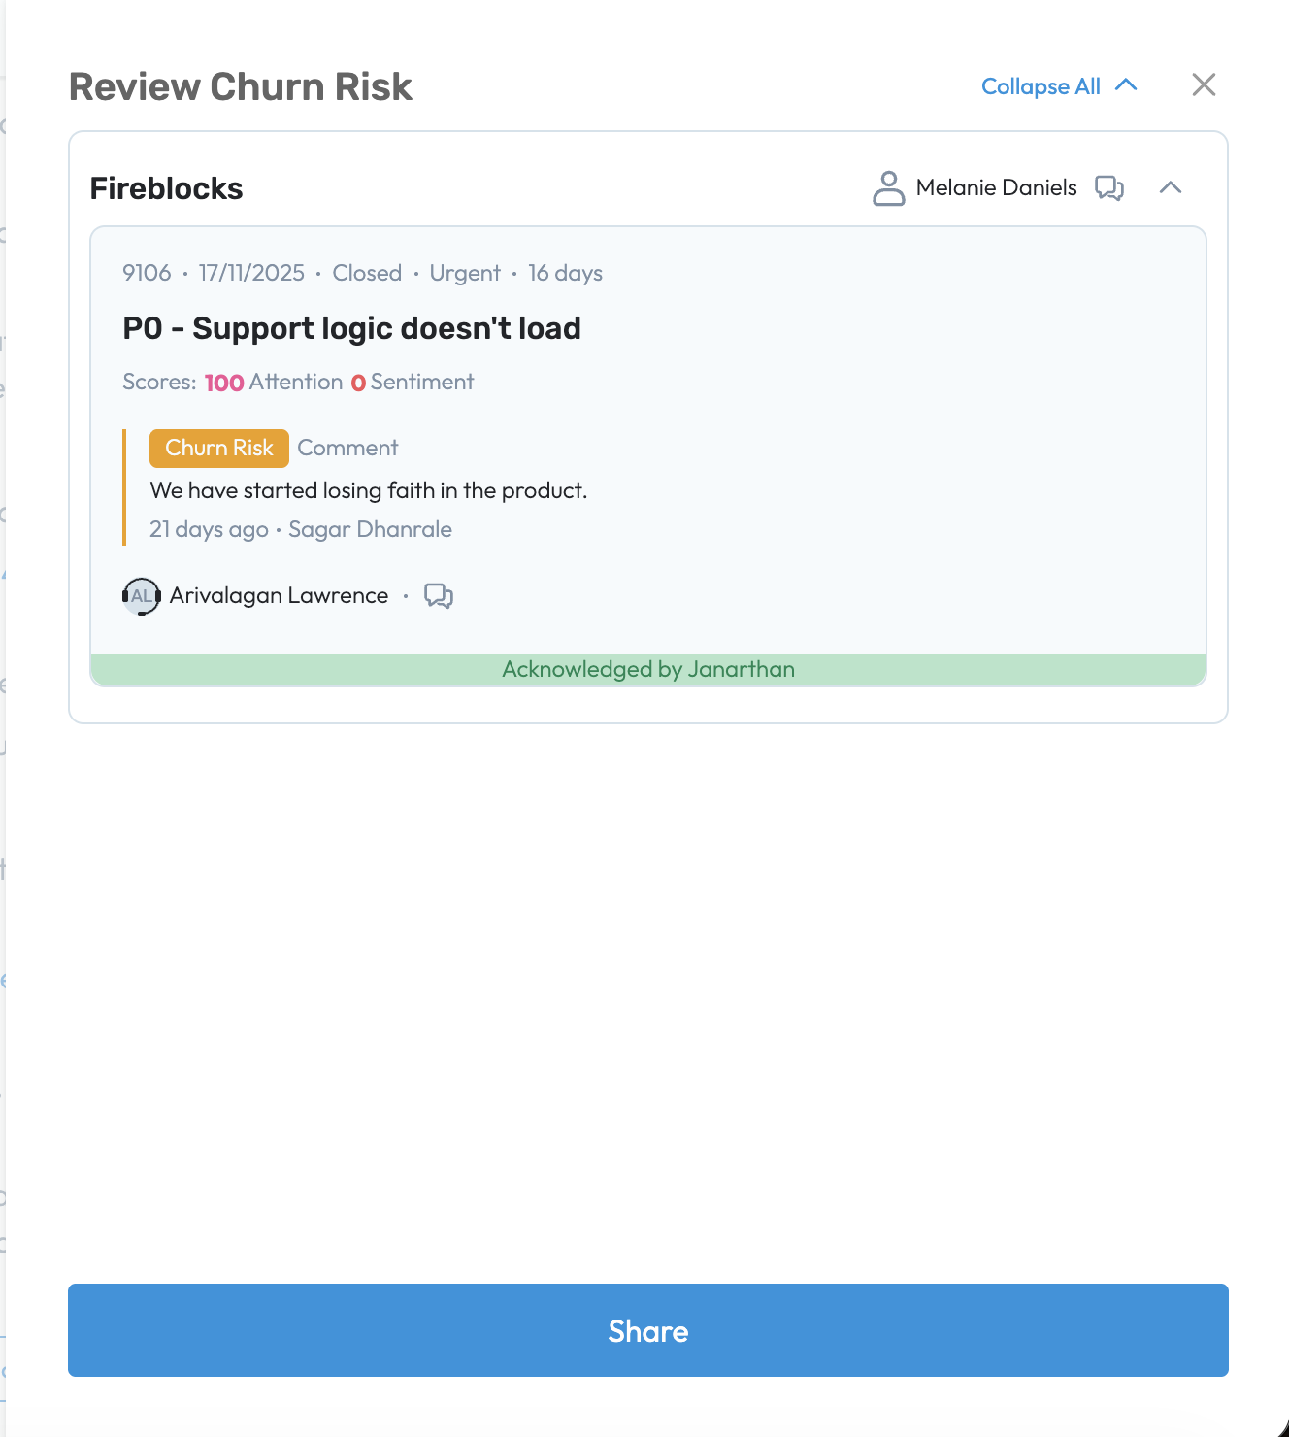Click Arivalagan Lawrence assignee name
This screenshot has height=1437, width=1289.
279,595
